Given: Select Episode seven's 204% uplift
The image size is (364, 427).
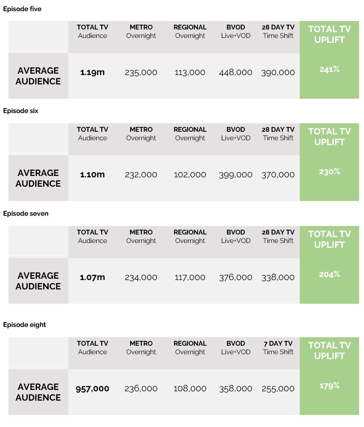Looking at the screenshot, I should coord(329,274).
